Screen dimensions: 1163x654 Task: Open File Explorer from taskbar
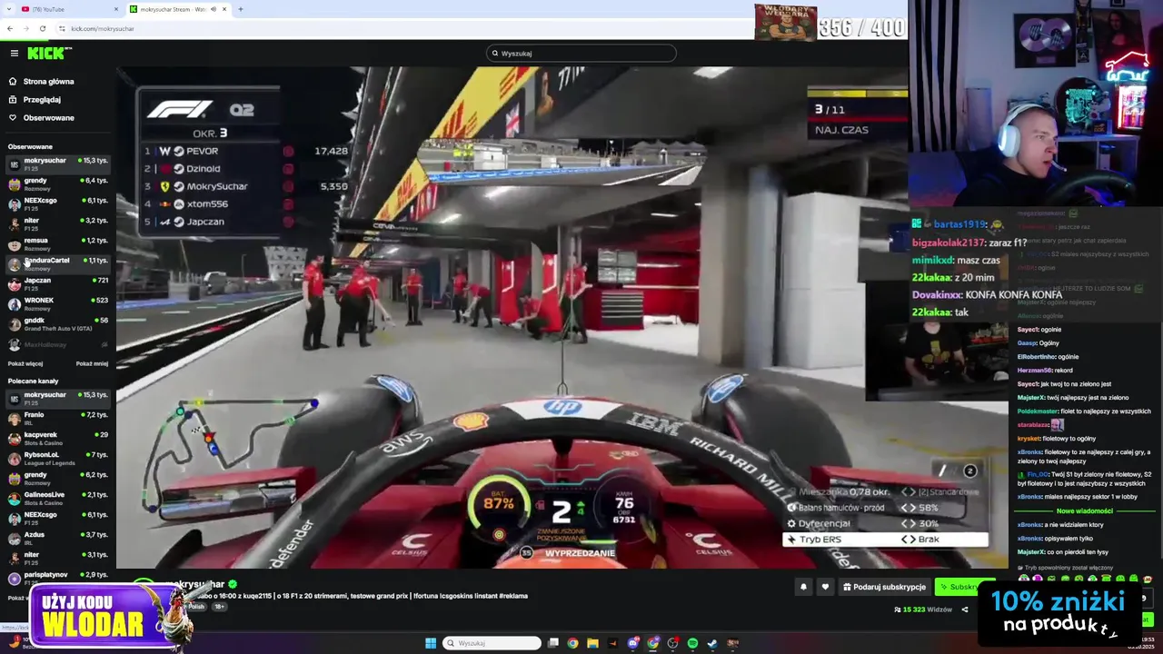pos(592,643)
